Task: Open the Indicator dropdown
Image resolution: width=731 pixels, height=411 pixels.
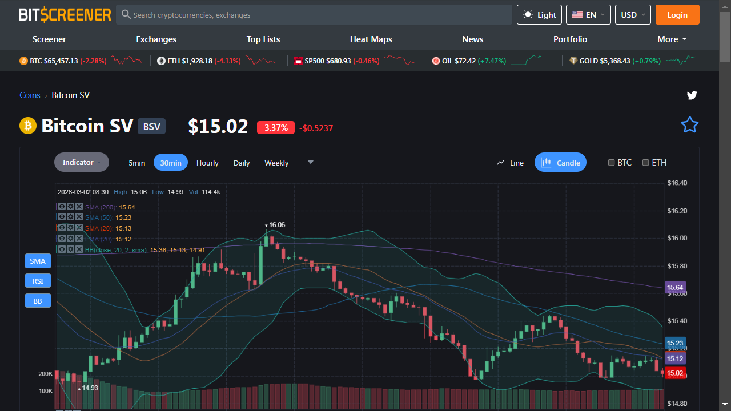Action: point(82,162)
